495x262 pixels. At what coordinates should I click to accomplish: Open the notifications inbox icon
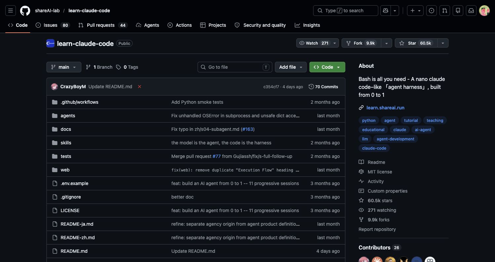click(x=471, y=11)
